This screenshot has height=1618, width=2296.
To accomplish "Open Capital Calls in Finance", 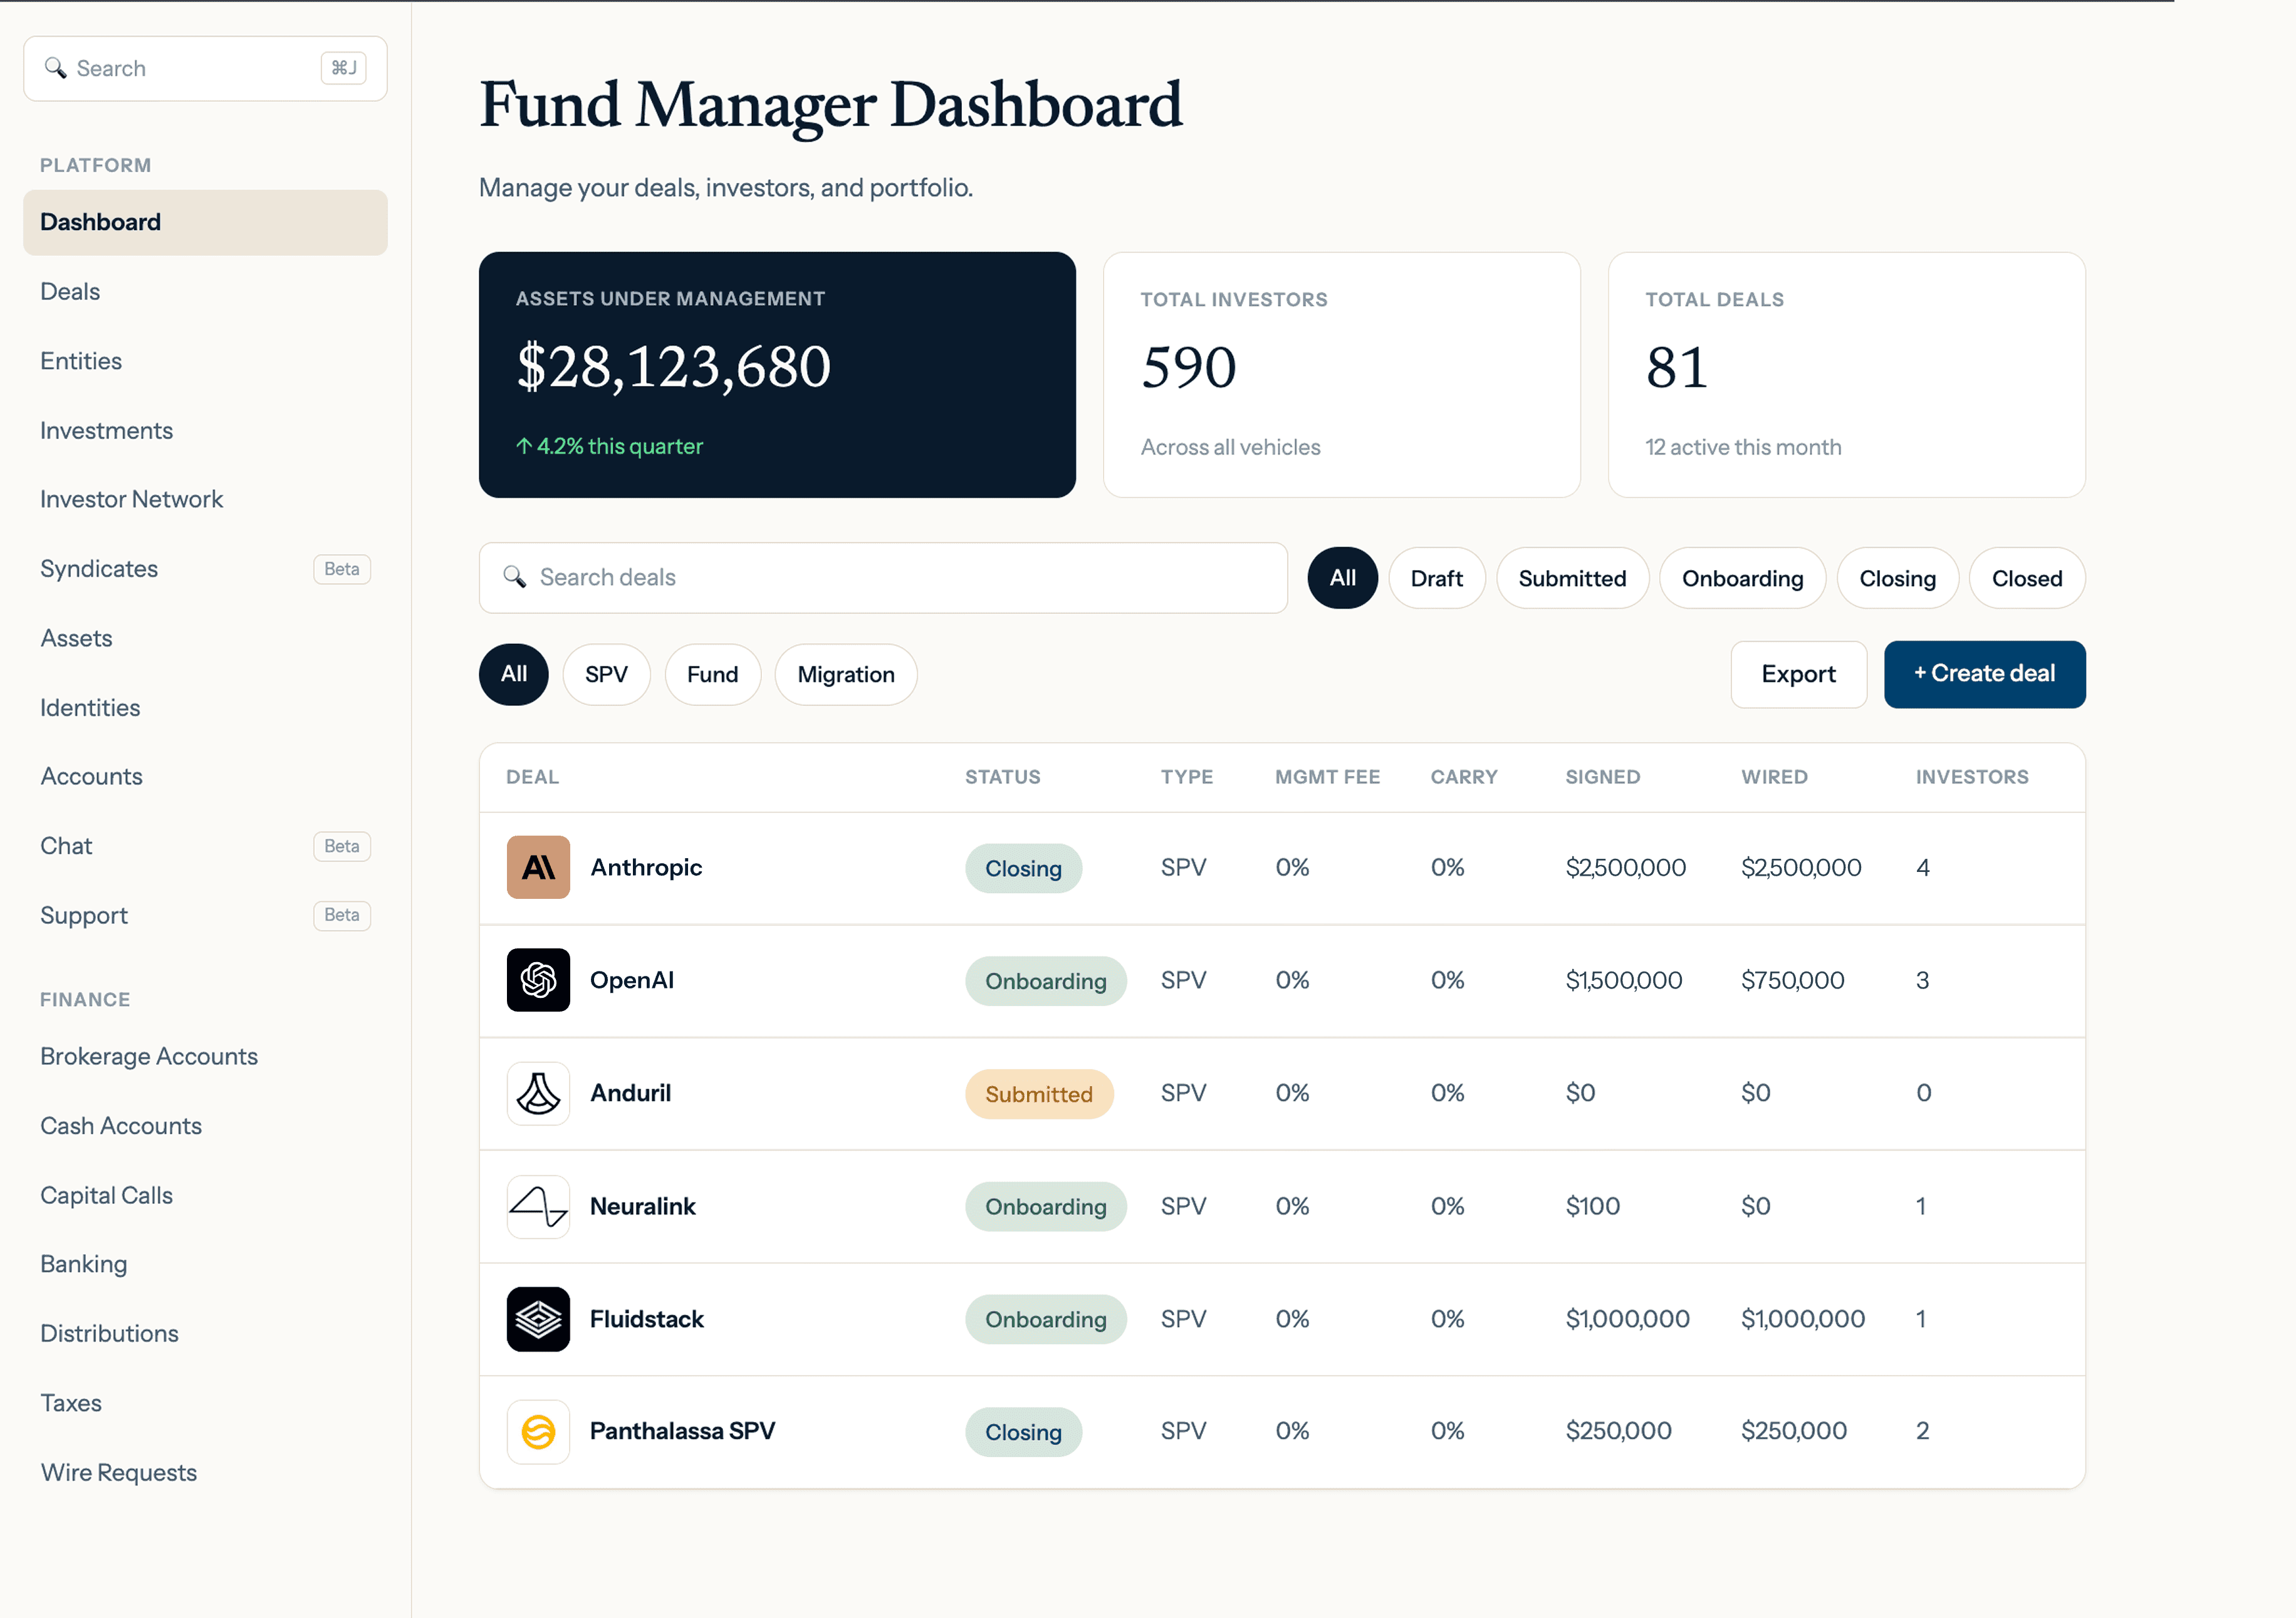I will [x=205, y=1195].
